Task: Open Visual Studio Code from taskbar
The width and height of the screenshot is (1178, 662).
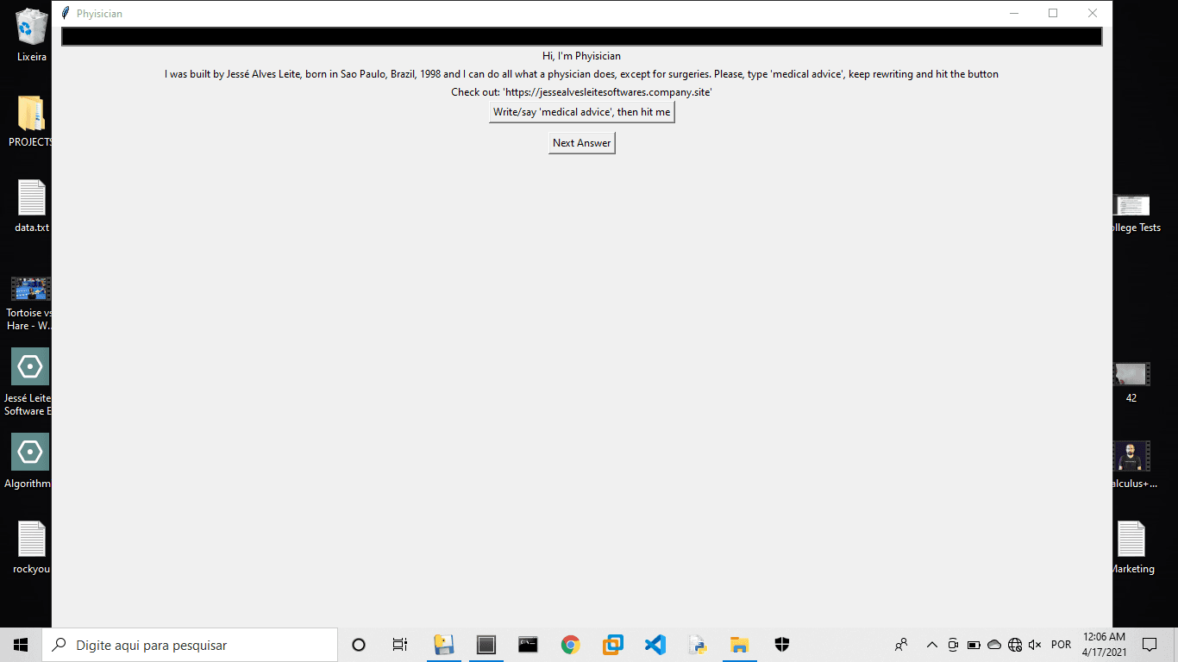Action: pos(655,645)
